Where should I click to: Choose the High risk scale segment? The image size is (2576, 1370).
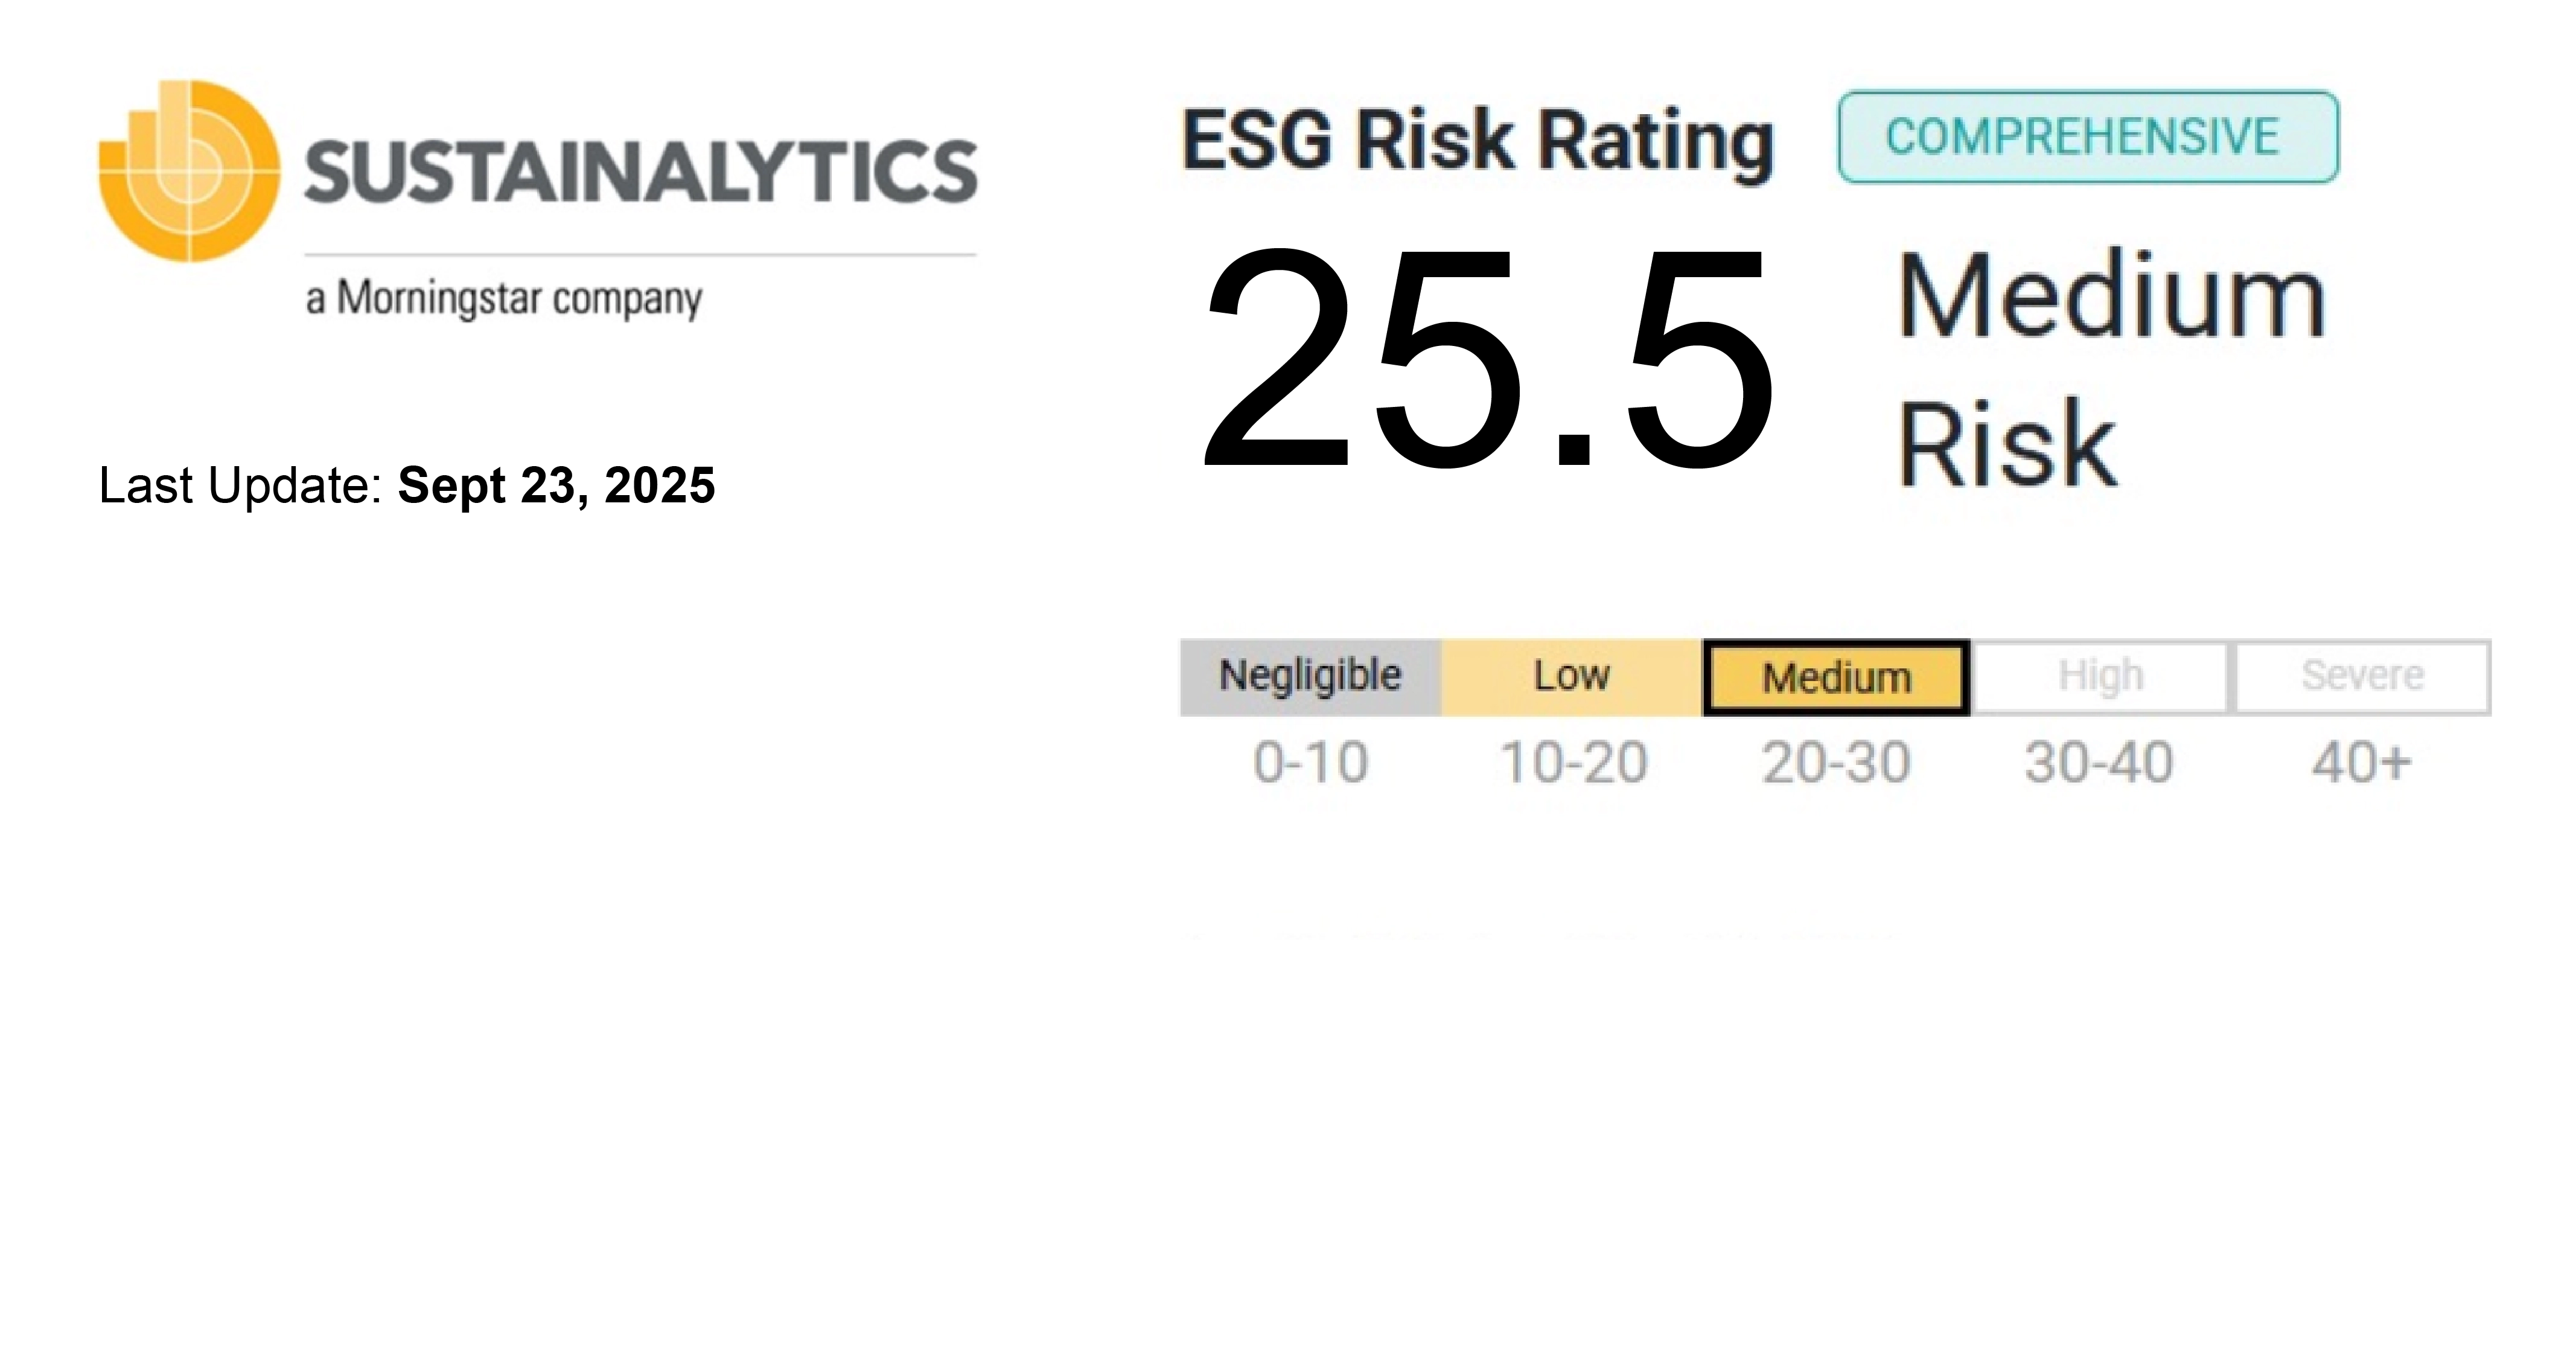pos(2100,676)
